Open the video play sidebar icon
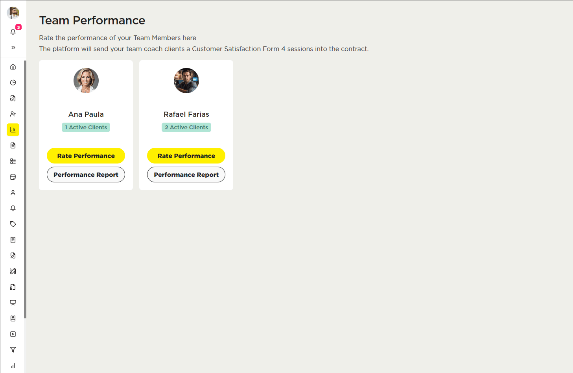 click(x=13, y=334)
